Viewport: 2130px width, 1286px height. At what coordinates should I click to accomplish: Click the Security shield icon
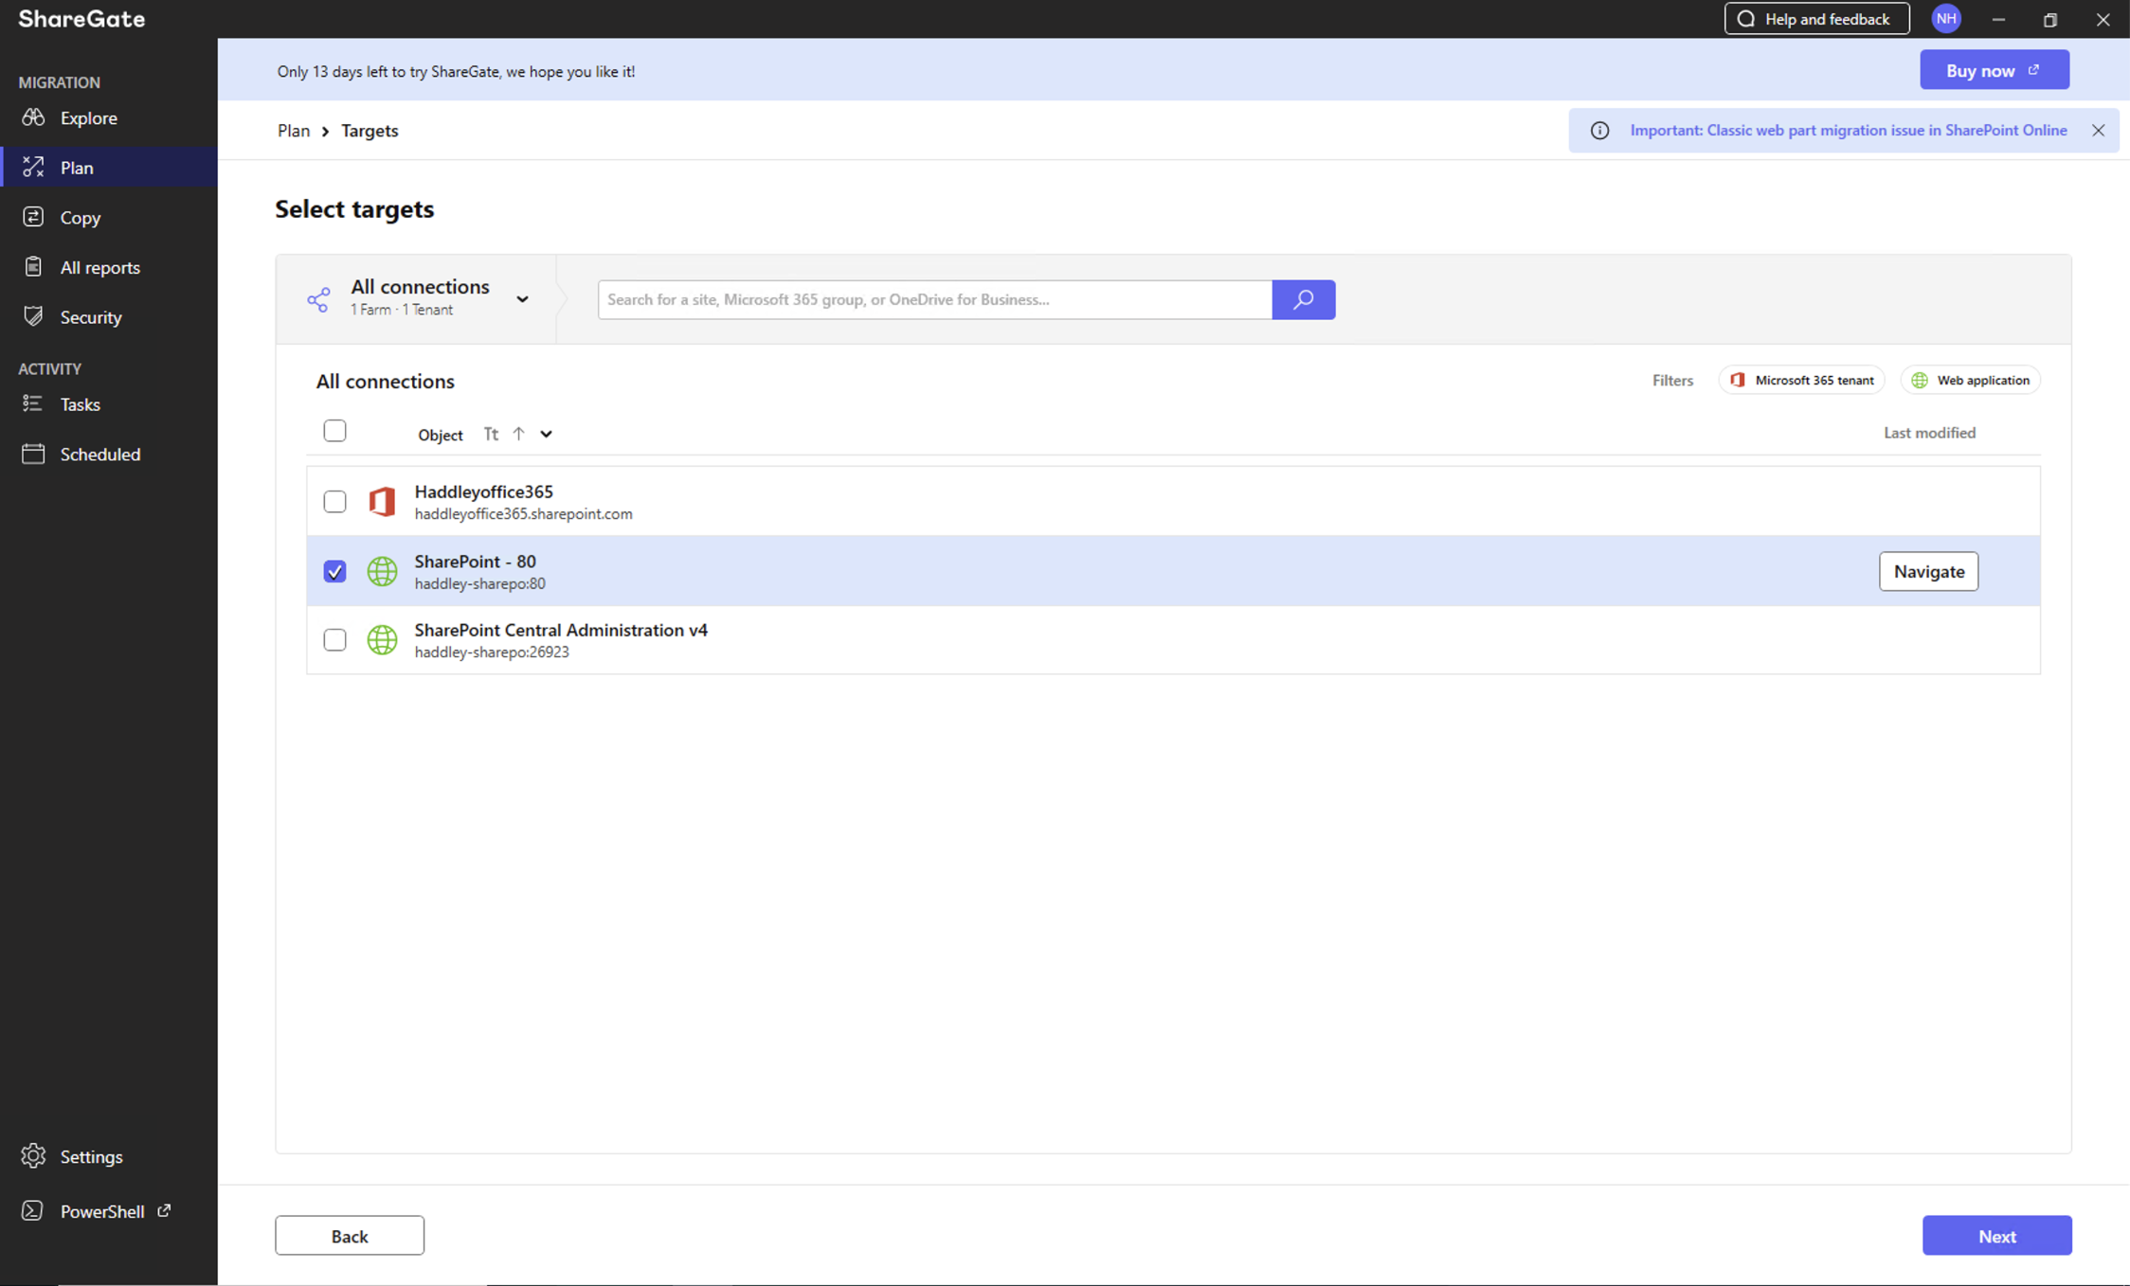pos(33,316)
